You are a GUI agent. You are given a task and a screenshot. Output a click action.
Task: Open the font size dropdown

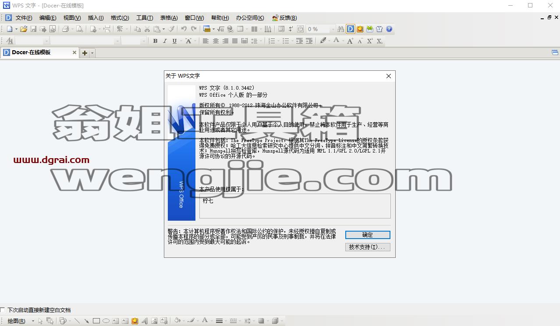coord(143,41)
